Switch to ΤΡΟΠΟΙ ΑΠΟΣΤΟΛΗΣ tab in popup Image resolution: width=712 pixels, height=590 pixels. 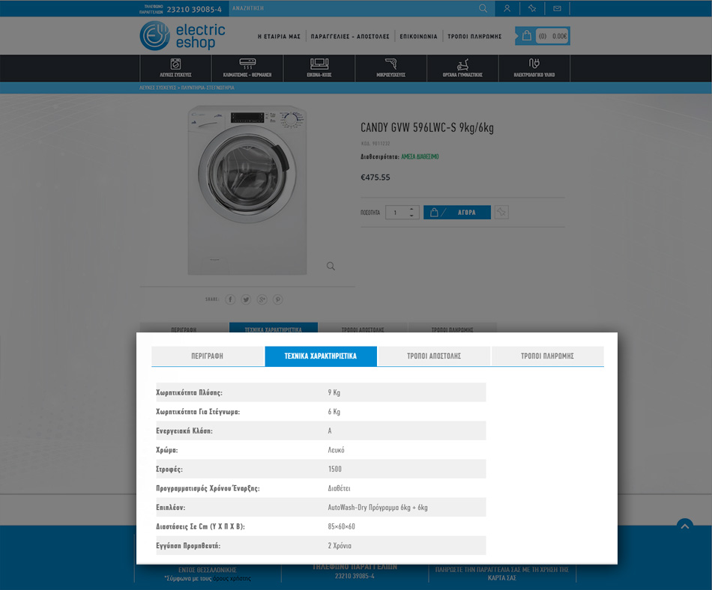[434, 356]
